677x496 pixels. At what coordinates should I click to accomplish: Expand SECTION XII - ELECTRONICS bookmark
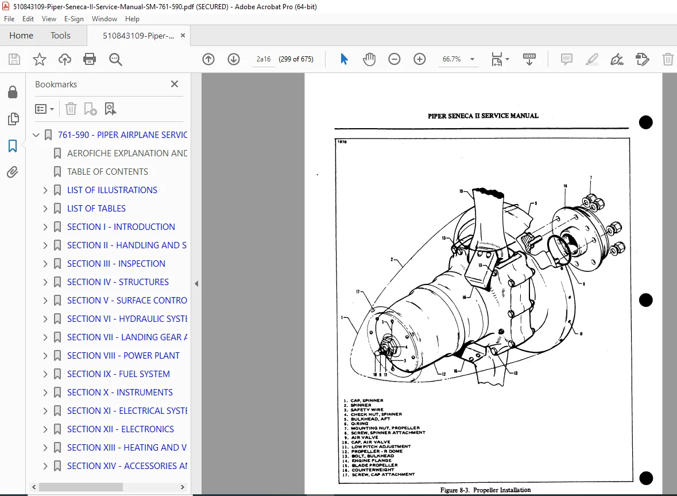45,429
